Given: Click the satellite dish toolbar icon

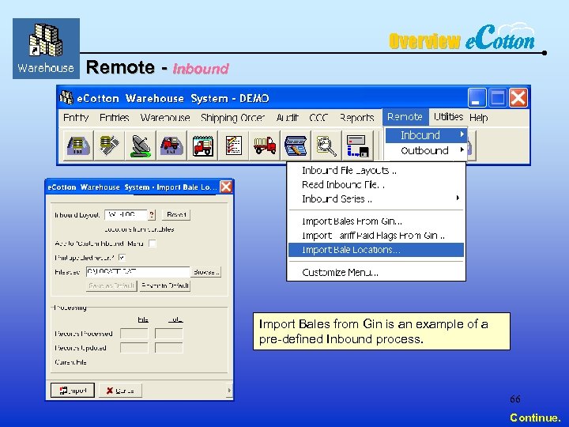Looking at the screenshot, I should click(x=141, y=145).
